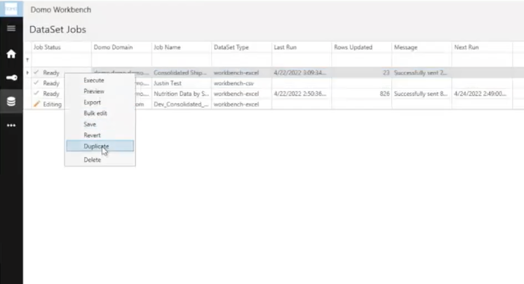Click the filter icon in the grid row
Screen dimensions: 524x284
[27, 60]
